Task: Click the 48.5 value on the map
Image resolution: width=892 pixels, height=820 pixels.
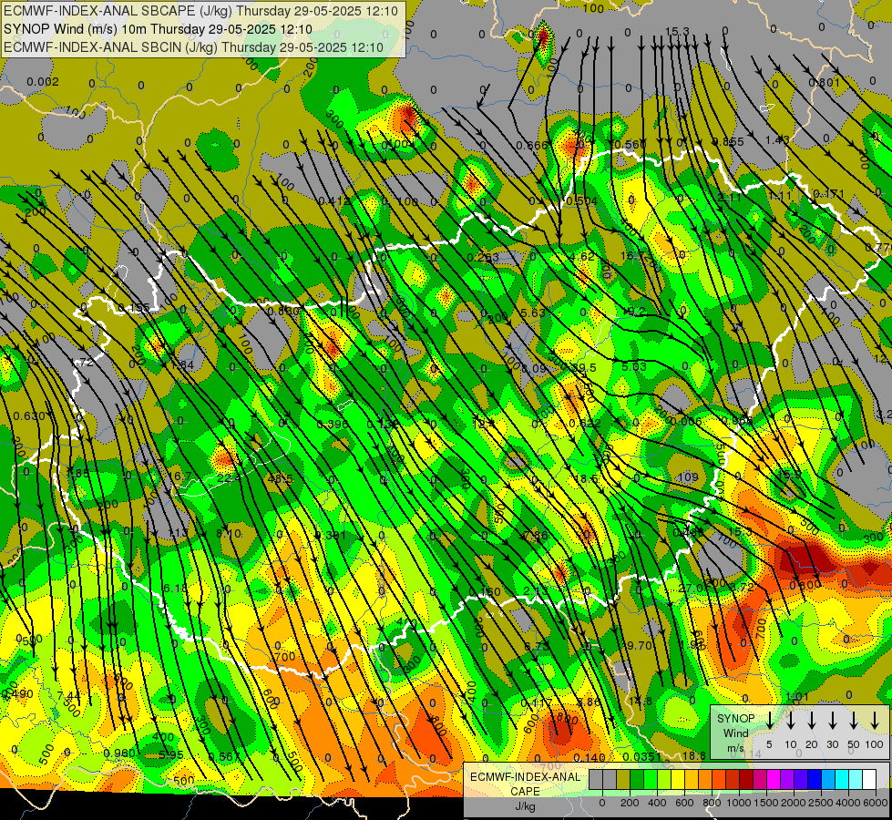Action: point(281,479)
